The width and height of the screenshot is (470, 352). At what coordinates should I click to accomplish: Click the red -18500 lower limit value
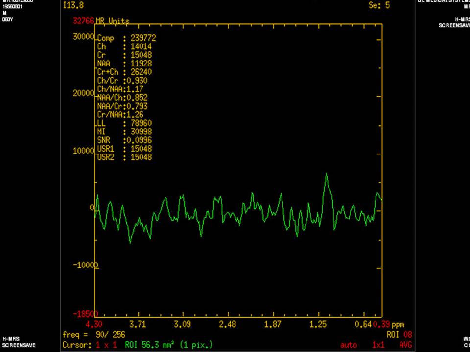tap(86, 314)
